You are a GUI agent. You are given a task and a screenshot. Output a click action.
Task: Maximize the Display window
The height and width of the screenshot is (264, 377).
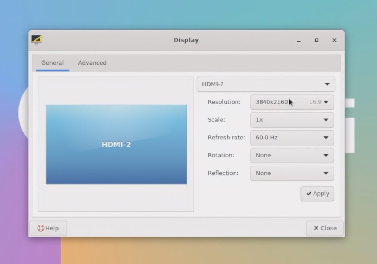click(x=316, y=40)
